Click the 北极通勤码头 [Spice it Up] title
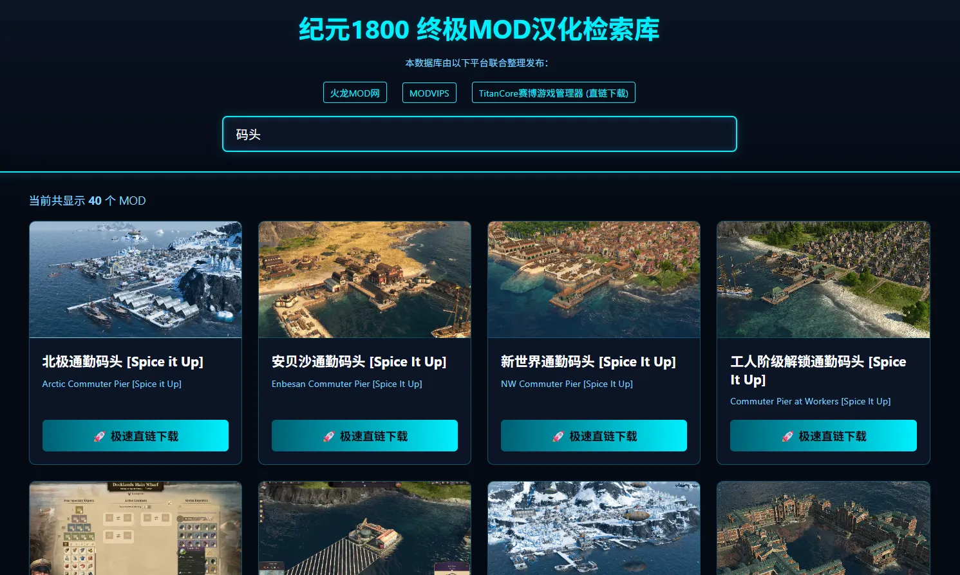This screenshot has width=960, height=575. point(122,362)
